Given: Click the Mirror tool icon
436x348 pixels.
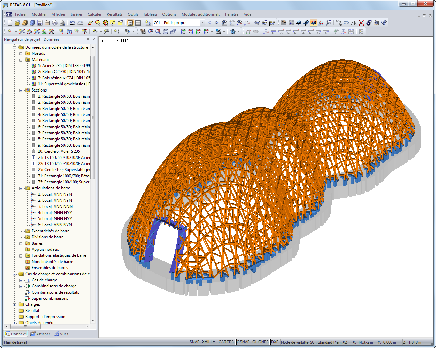Looking at the screenshot, I should click(354, 23).
